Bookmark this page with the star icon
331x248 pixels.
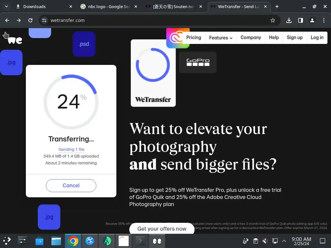[x=273, y=20]
